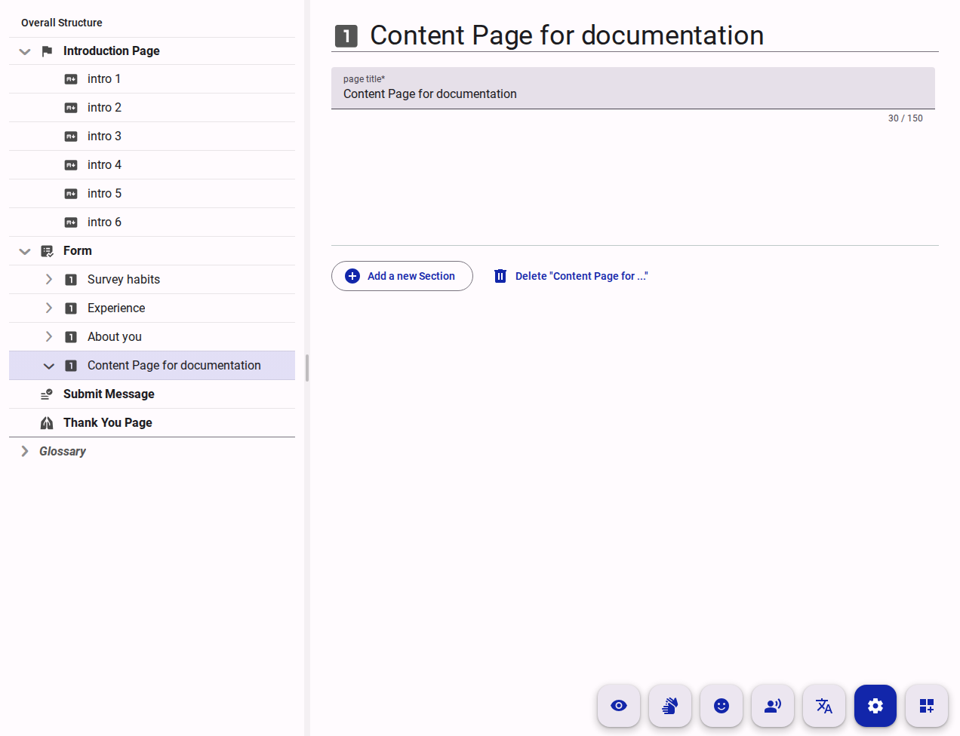This screenshot has width=960, height=736.
Task: Click the Content Page for documentation heading
Action: point(567,35)
